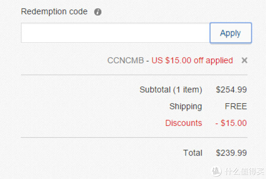Image resolution: width=266 pixels, height=179 pixels.
Task: Select the $239.99 total amount
Action: 231,153
